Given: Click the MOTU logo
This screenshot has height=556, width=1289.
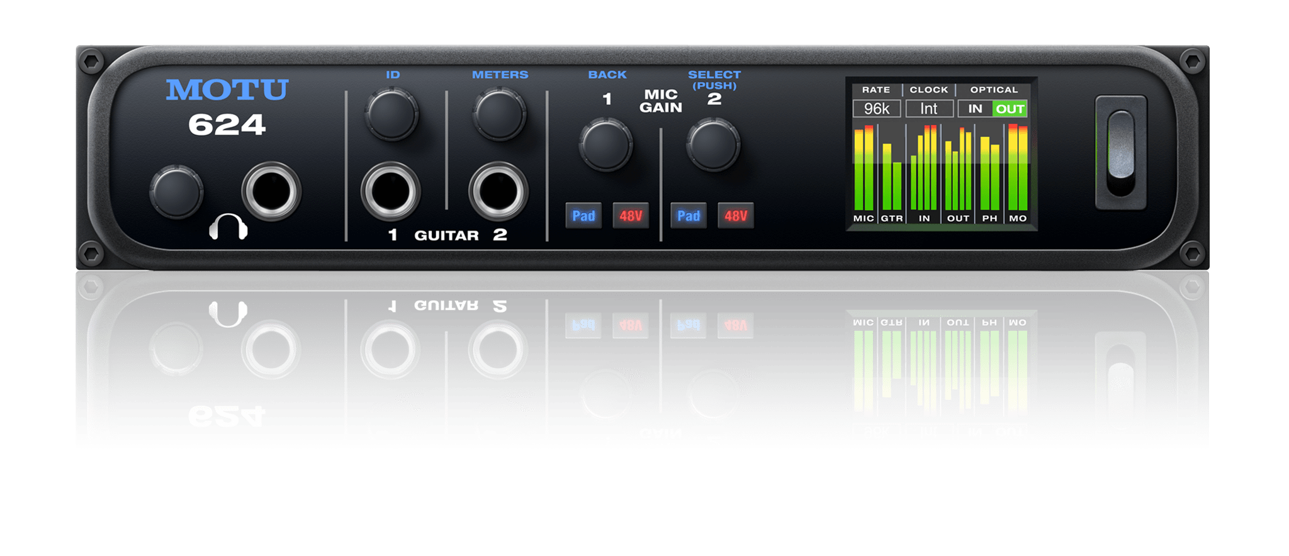Looking at the screenshot, I should [x=227, y=90].
